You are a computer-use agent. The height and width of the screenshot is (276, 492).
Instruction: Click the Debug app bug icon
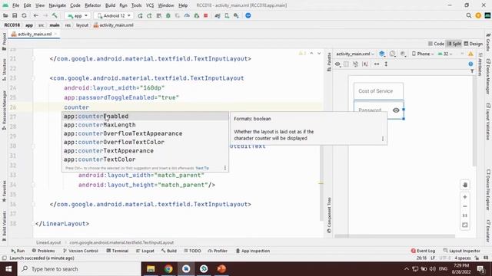click(168, 15)
